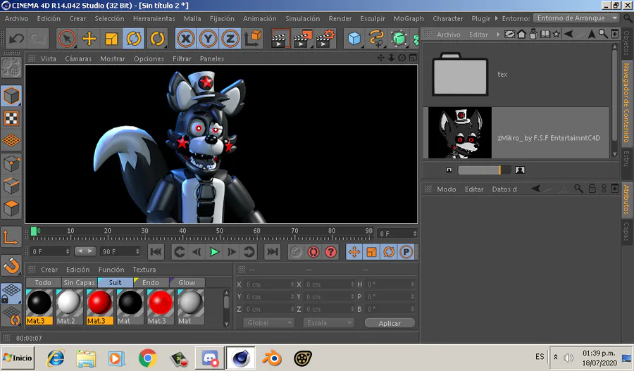Select the Live Selection tool

(67, 39)
